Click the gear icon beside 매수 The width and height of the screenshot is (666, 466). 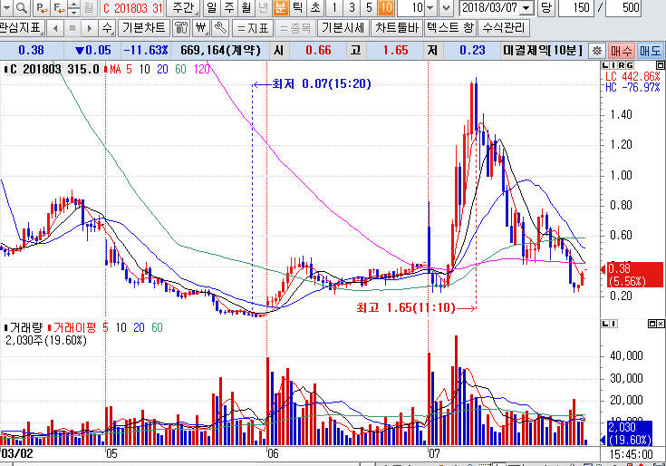(x=596, y=51)
